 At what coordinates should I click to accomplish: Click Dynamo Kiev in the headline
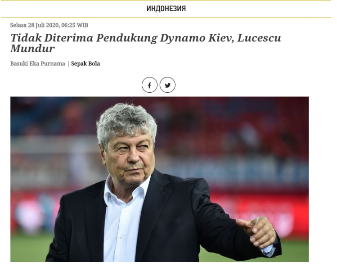click(197, 38)
